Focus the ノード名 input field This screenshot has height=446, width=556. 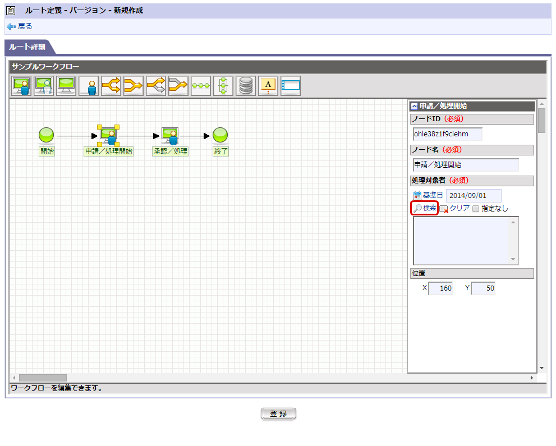pos(466,165)
